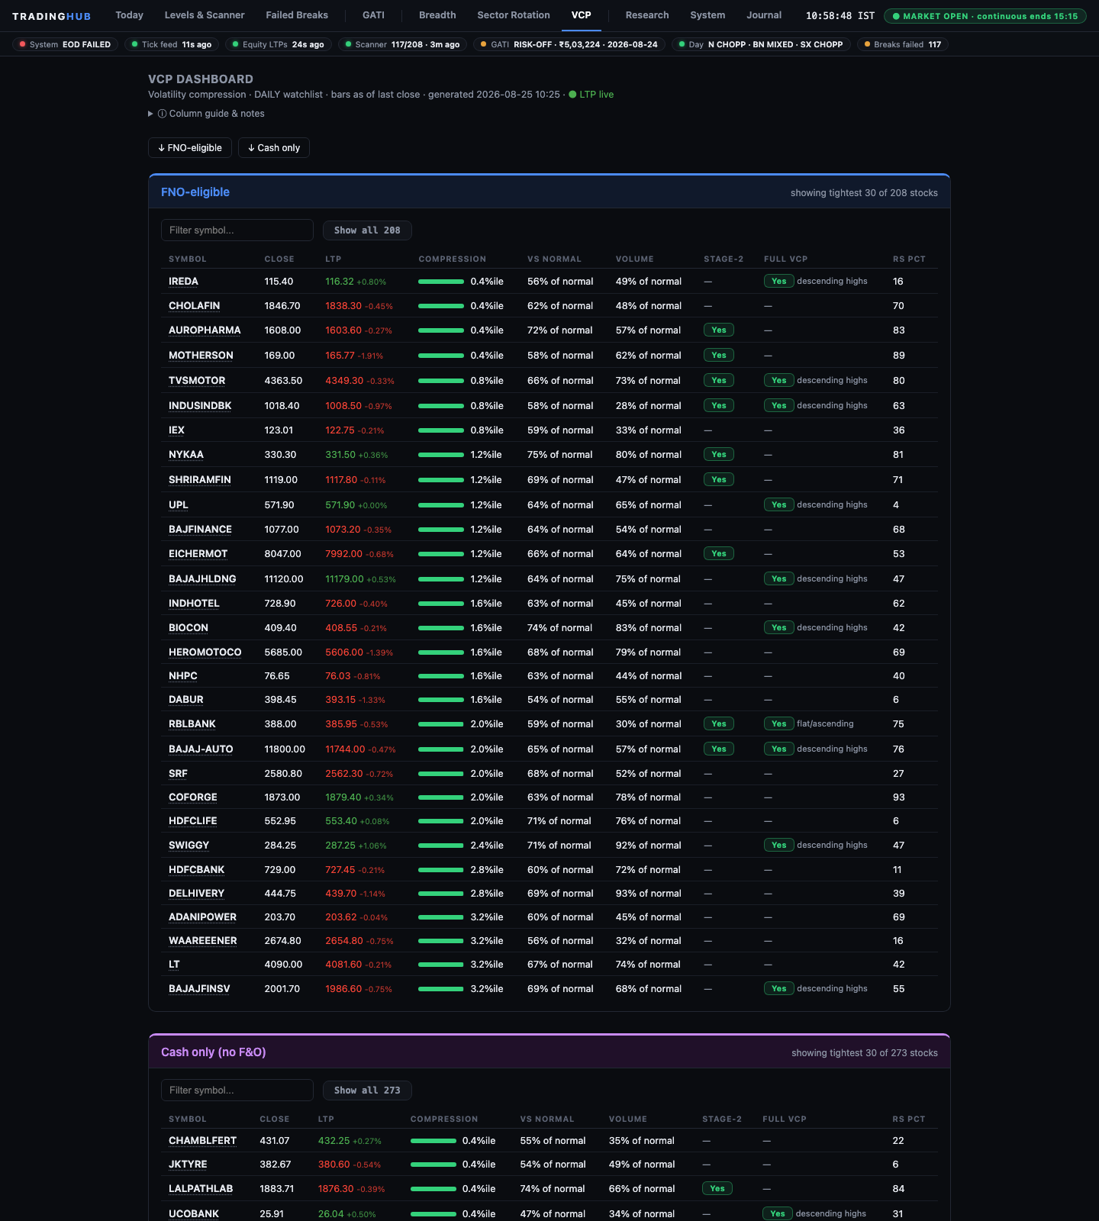Sort FNO table by VOLUME column
Image resolution: width=1099 pixels, height=1221 pixels.
point(635,259)
